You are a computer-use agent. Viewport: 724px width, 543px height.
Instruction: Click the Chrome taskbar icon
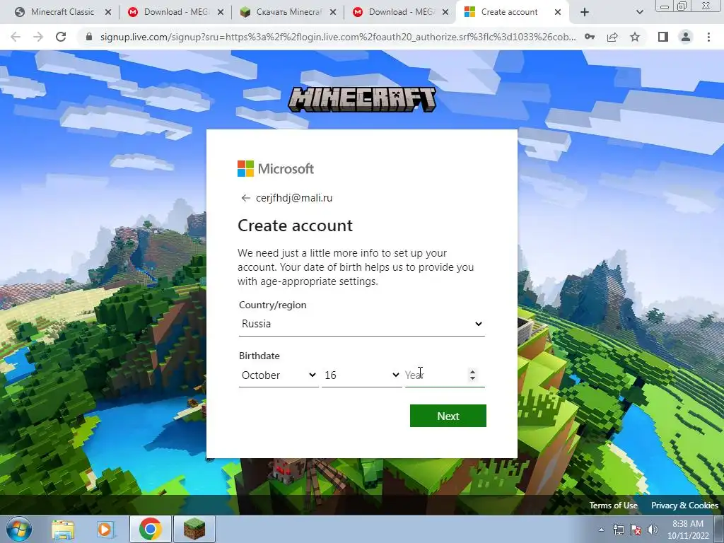pos(150,529)
